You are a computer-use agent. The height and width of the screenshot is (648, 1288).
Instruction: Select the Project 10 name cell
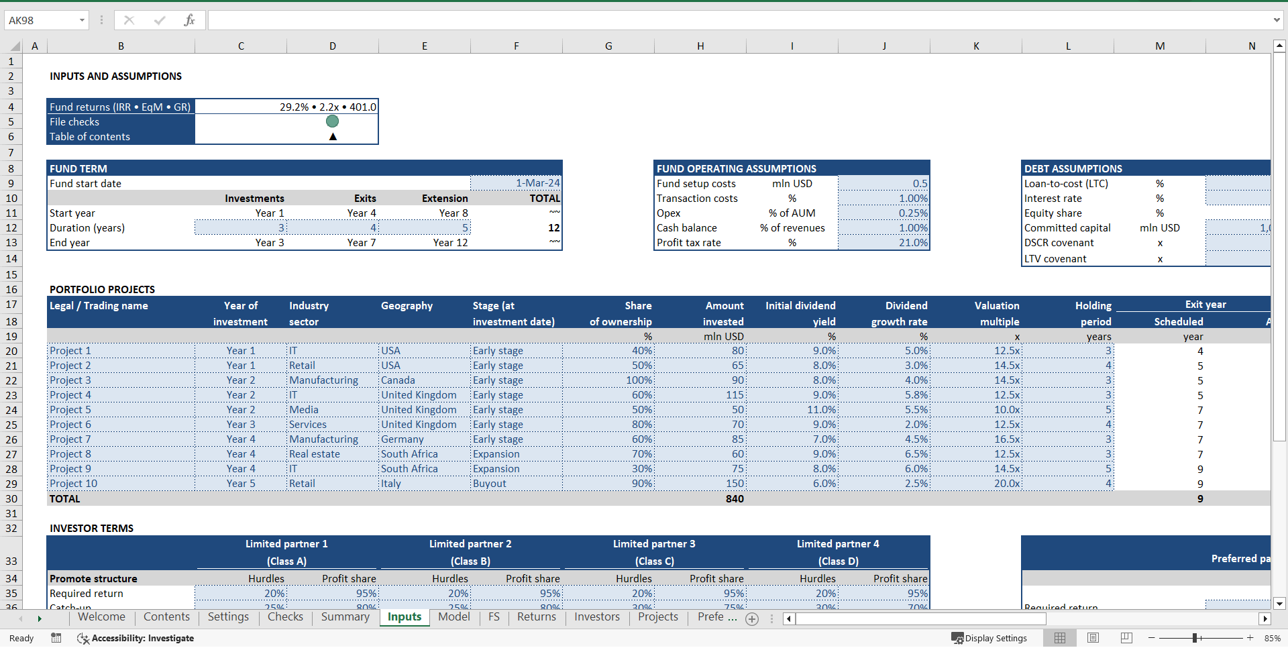point(121,484)
